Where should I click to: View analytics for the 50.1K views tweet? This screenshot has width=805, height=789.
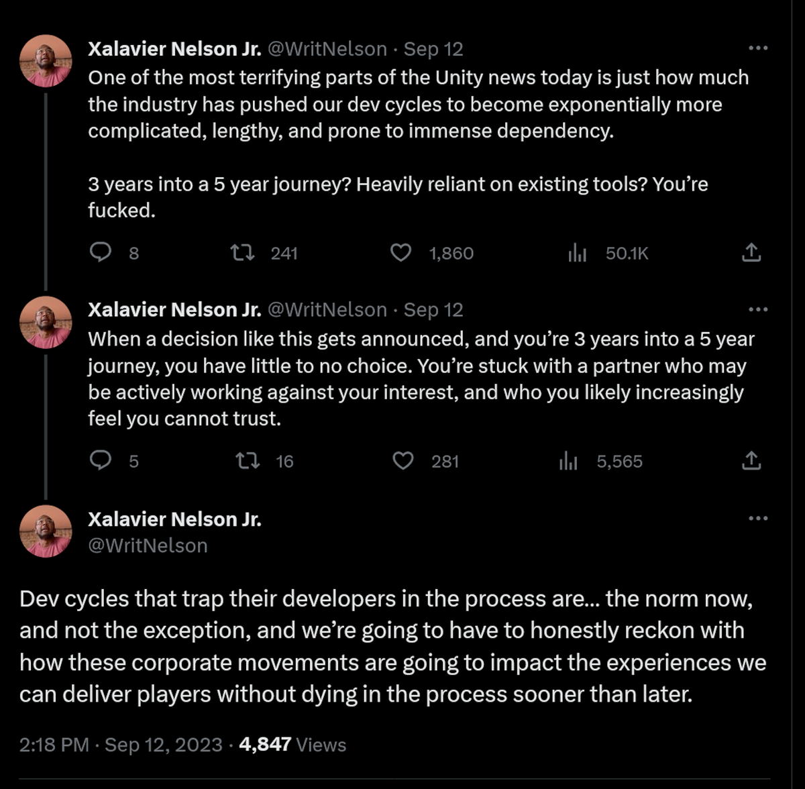point(577,253)
